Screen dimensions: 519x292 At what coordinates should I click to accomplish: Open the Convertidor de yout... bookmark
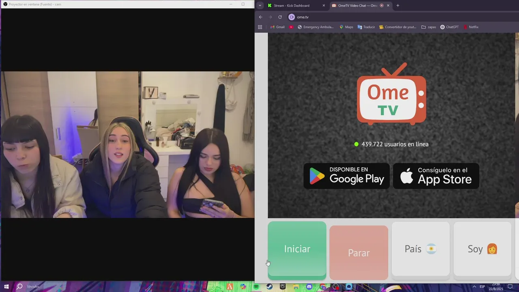[398, 27]
